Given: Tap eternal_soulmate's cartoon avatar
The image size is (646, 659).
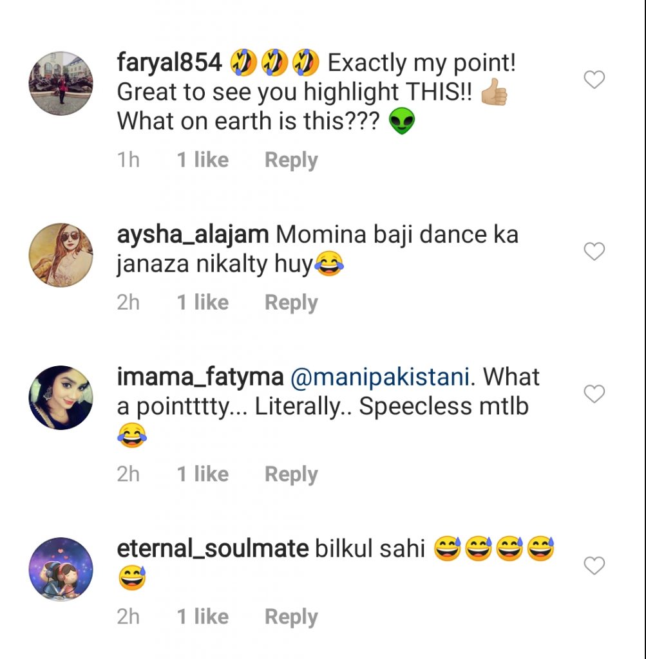Looking at the screenshot, I should [61, 569].
